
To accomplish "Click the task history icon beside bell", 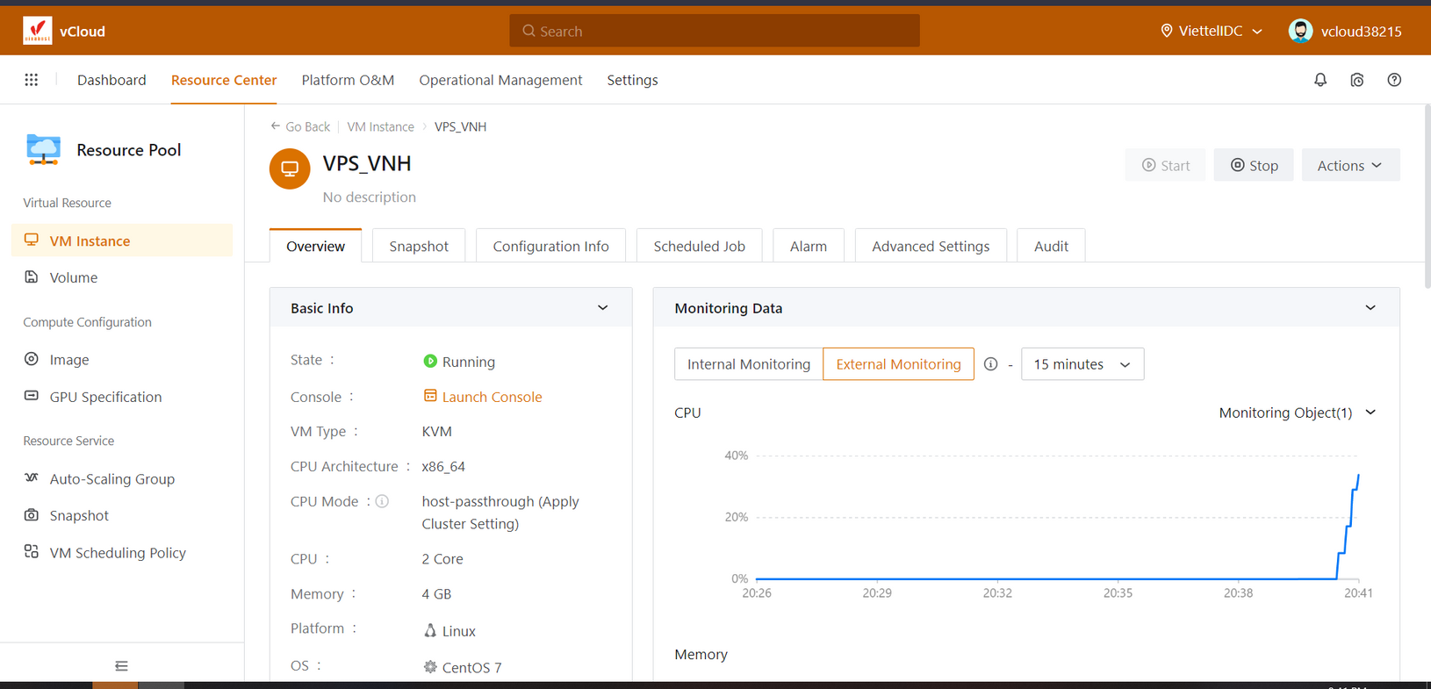I will click(x=1357, y=80).
